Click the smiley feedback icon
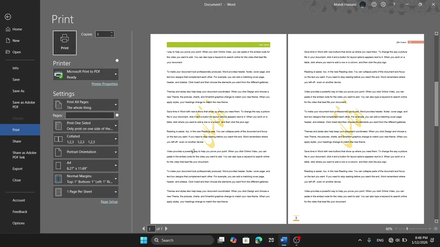 [x=374, y=4]
